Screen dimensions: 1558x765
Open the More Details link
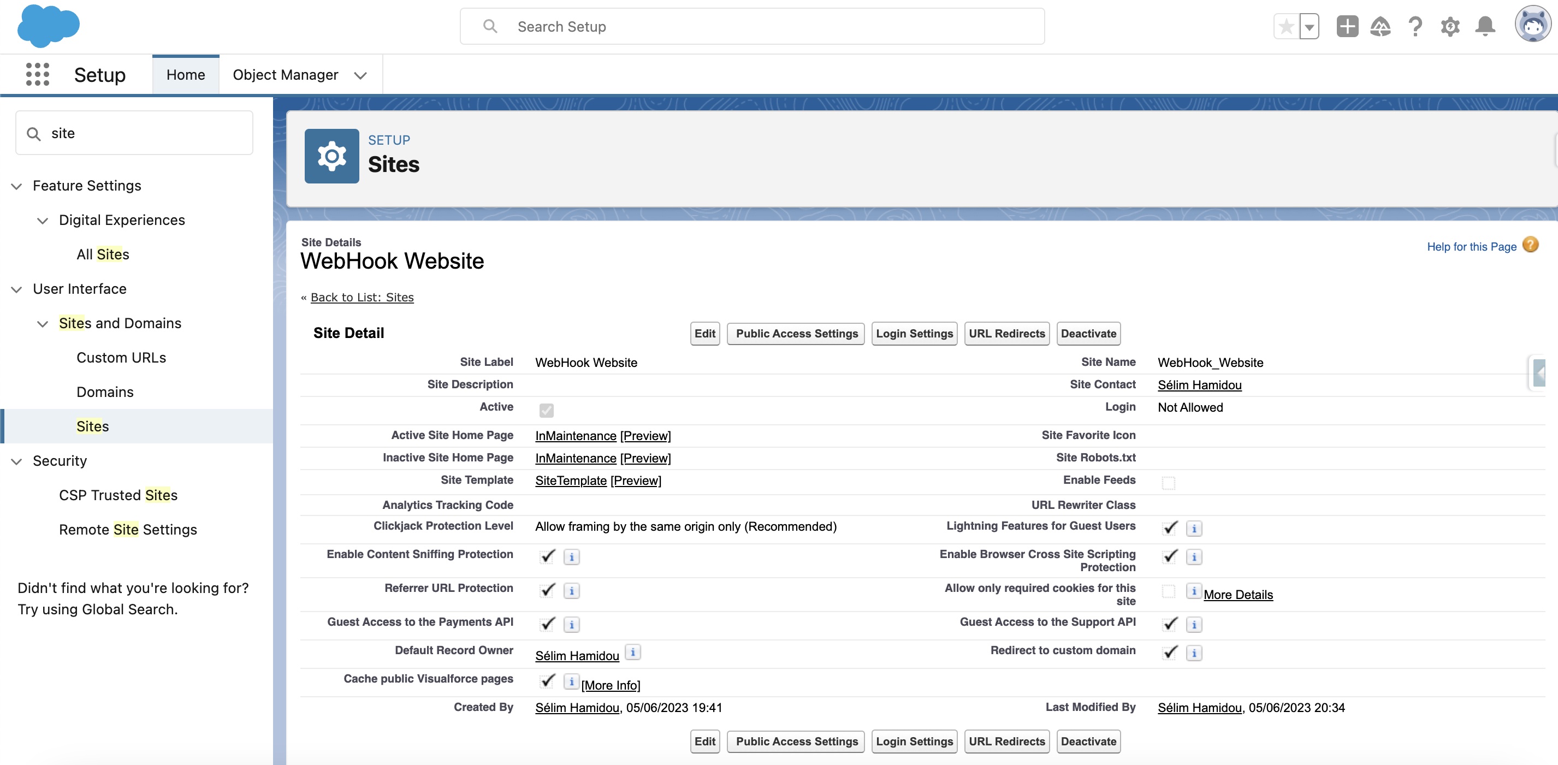pyautogui.click(x=1238, y=595)
